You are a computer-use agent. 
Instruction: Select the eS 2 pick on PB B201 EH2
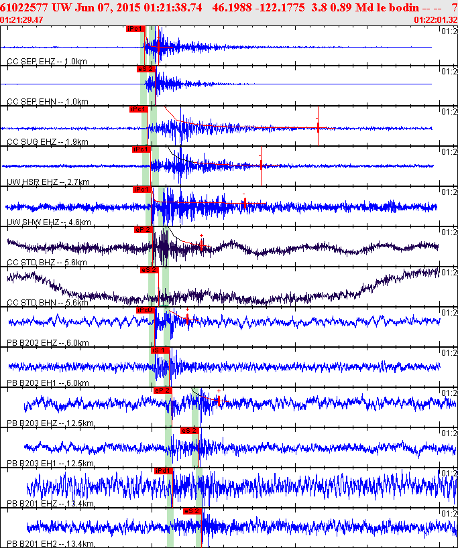click(x=192, y=511)
